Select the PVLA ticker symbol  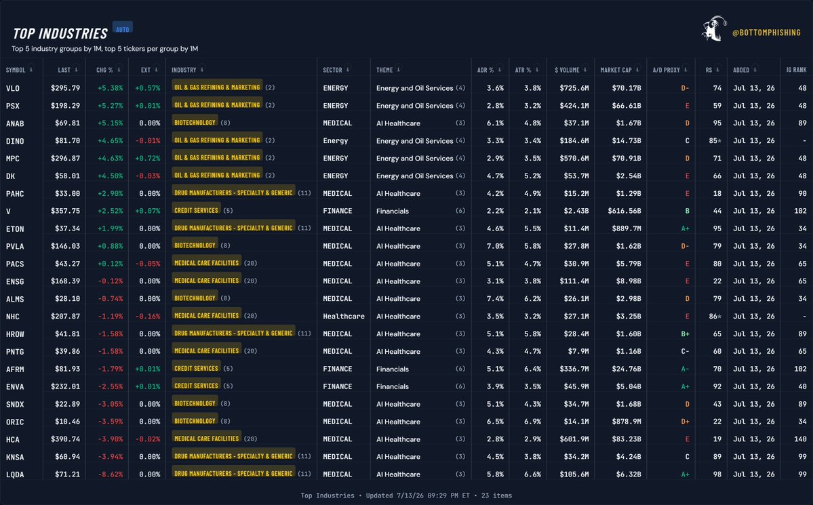point(15,246)
